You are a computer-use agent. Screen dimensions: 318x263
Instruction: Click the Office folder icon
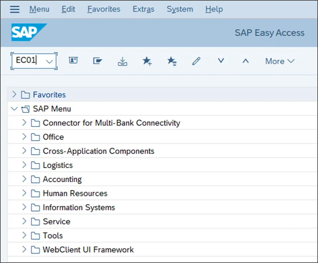[x=35, y=137]
